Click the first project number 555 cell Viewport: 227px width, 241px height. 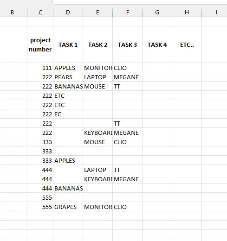pos(40,197)
